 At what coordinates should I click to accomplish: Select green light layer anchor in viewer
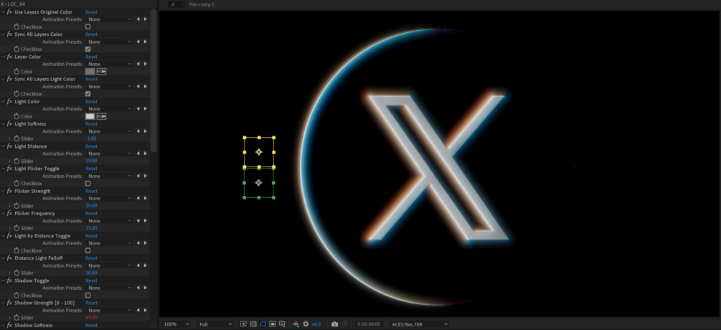[x=258, y=183]
